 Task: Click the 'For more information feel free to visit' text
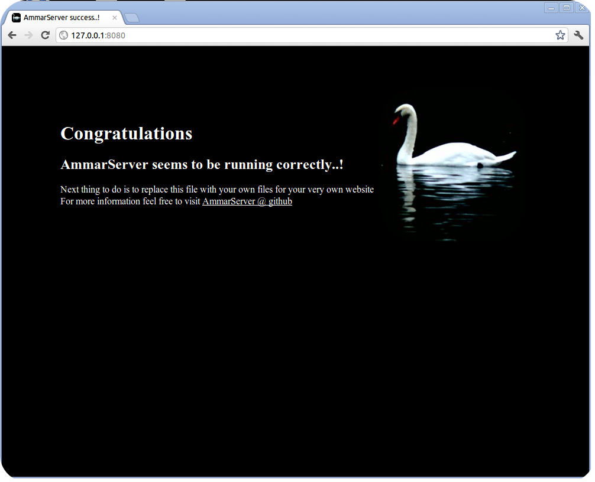point(130,201)
